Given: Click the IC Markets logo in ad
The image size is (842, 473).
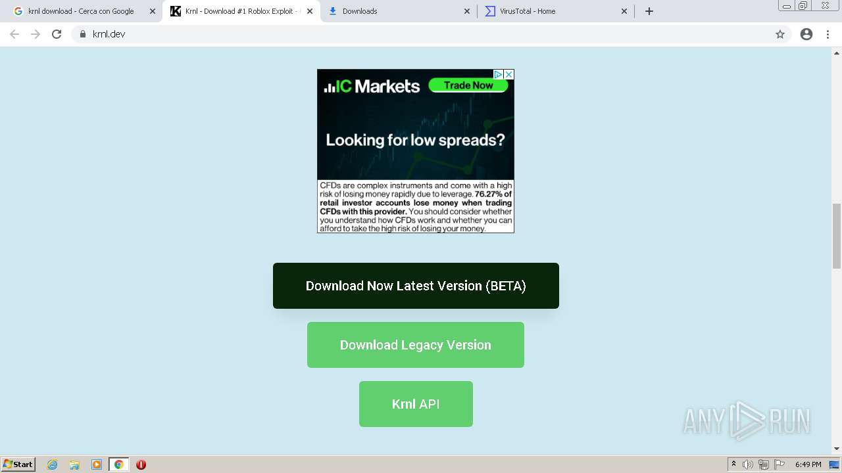Looking at the screenshot, I should pos(372,86).
